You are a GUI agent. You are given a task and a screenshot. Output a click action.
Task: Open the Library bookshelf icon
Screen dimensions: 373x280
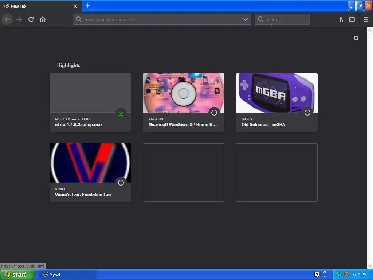pyautogui.click(x=340, y=19)
